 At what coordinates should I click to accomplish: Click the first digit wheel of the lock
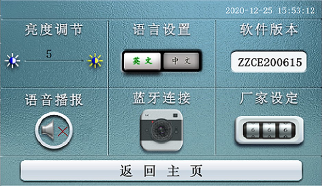click(x=253, y=130)
